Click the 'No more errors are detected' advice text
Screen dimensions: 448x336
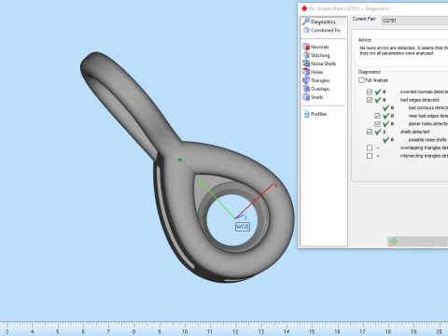click(x=403, y=50)
